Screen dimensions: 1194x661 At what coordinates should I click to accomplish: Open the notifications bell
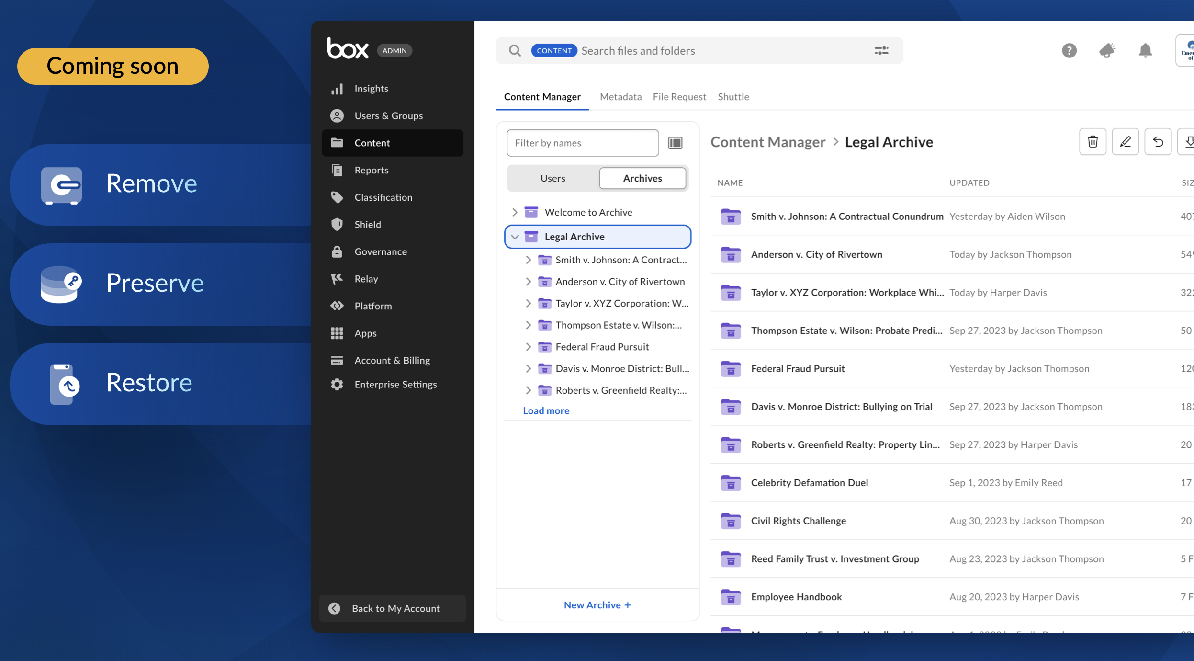pyautogui.click(x=1145, y=50)
